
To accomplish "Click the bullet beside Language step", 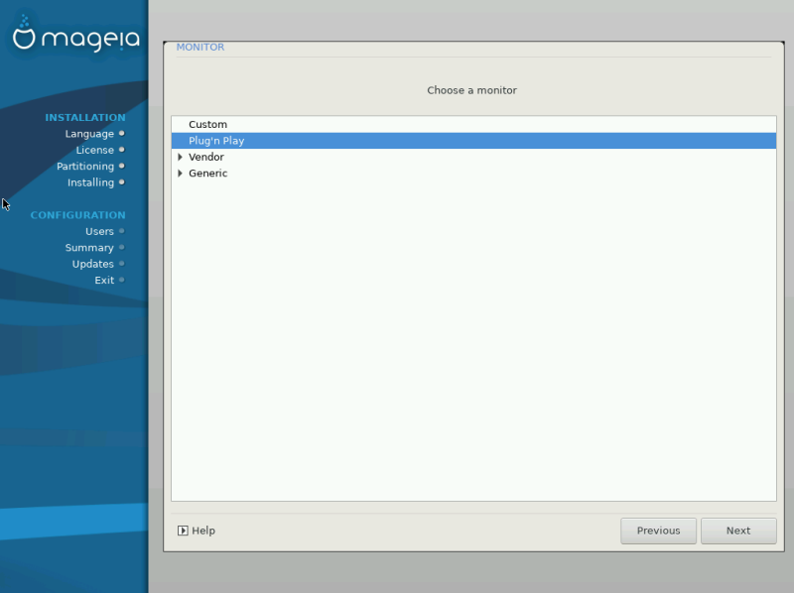I will [x=121, y=134].
